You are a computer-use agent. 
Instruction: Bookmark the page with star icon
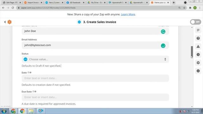184,8
